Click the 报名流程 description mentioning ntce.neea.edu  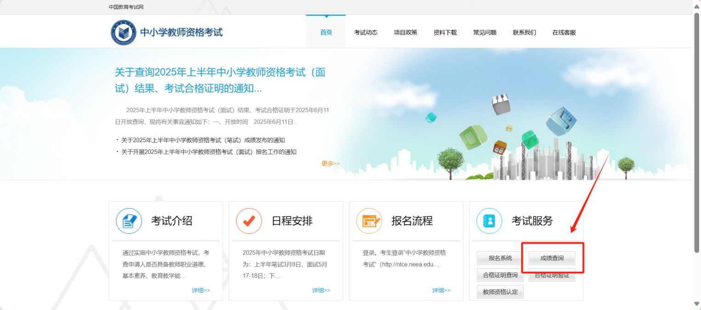[404, 259]
